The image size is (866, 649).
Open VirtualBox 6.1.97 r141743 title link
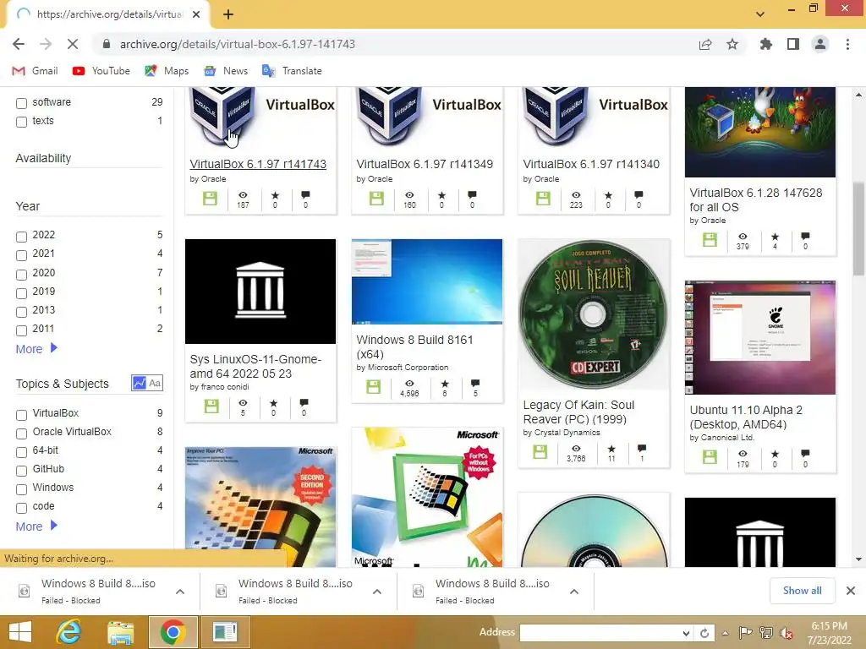(x=258, y=164)
